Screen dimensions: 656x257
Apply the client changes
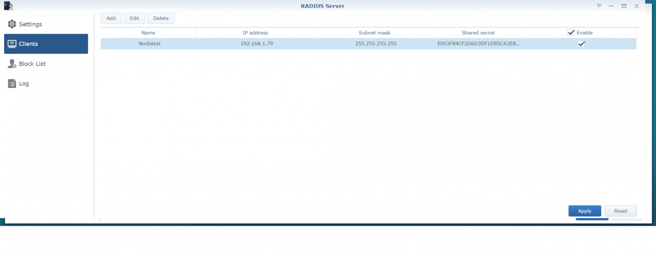[584, 211]
